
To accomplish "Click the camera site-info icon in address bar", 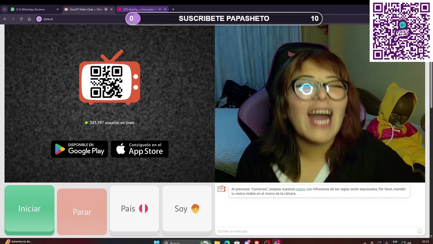I will tap(39, 19).
